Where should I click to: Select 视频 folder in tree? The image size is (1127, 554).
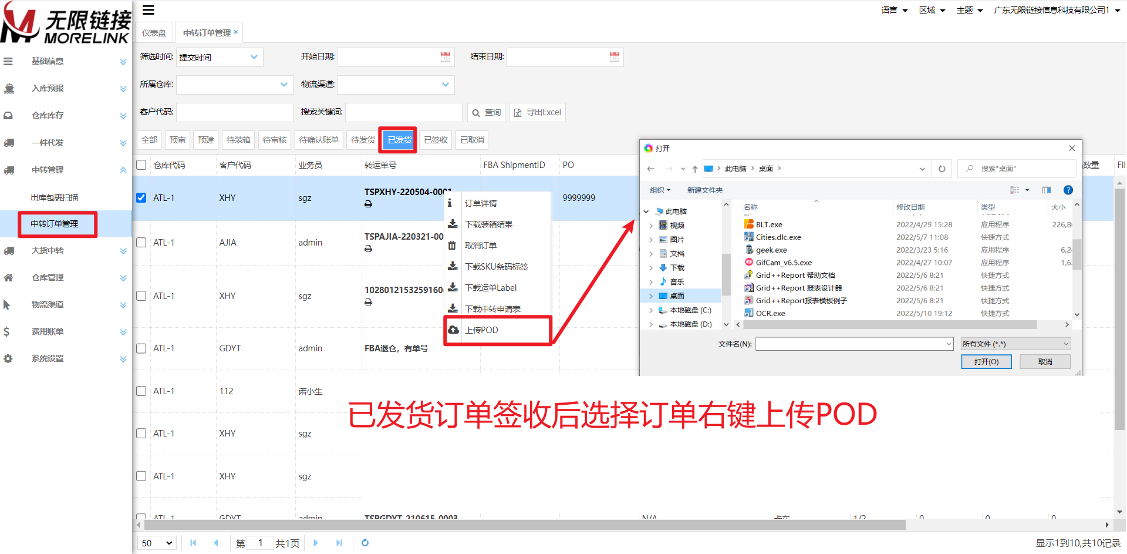(677, 225)
